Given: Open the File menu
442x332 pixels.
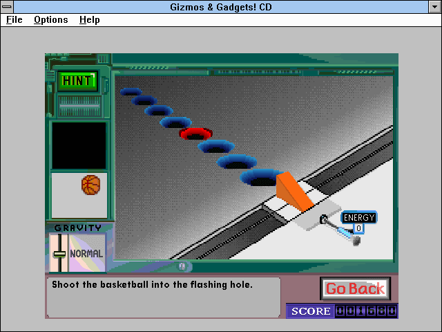Looking at the screenshot, I should tap(14, 20).
